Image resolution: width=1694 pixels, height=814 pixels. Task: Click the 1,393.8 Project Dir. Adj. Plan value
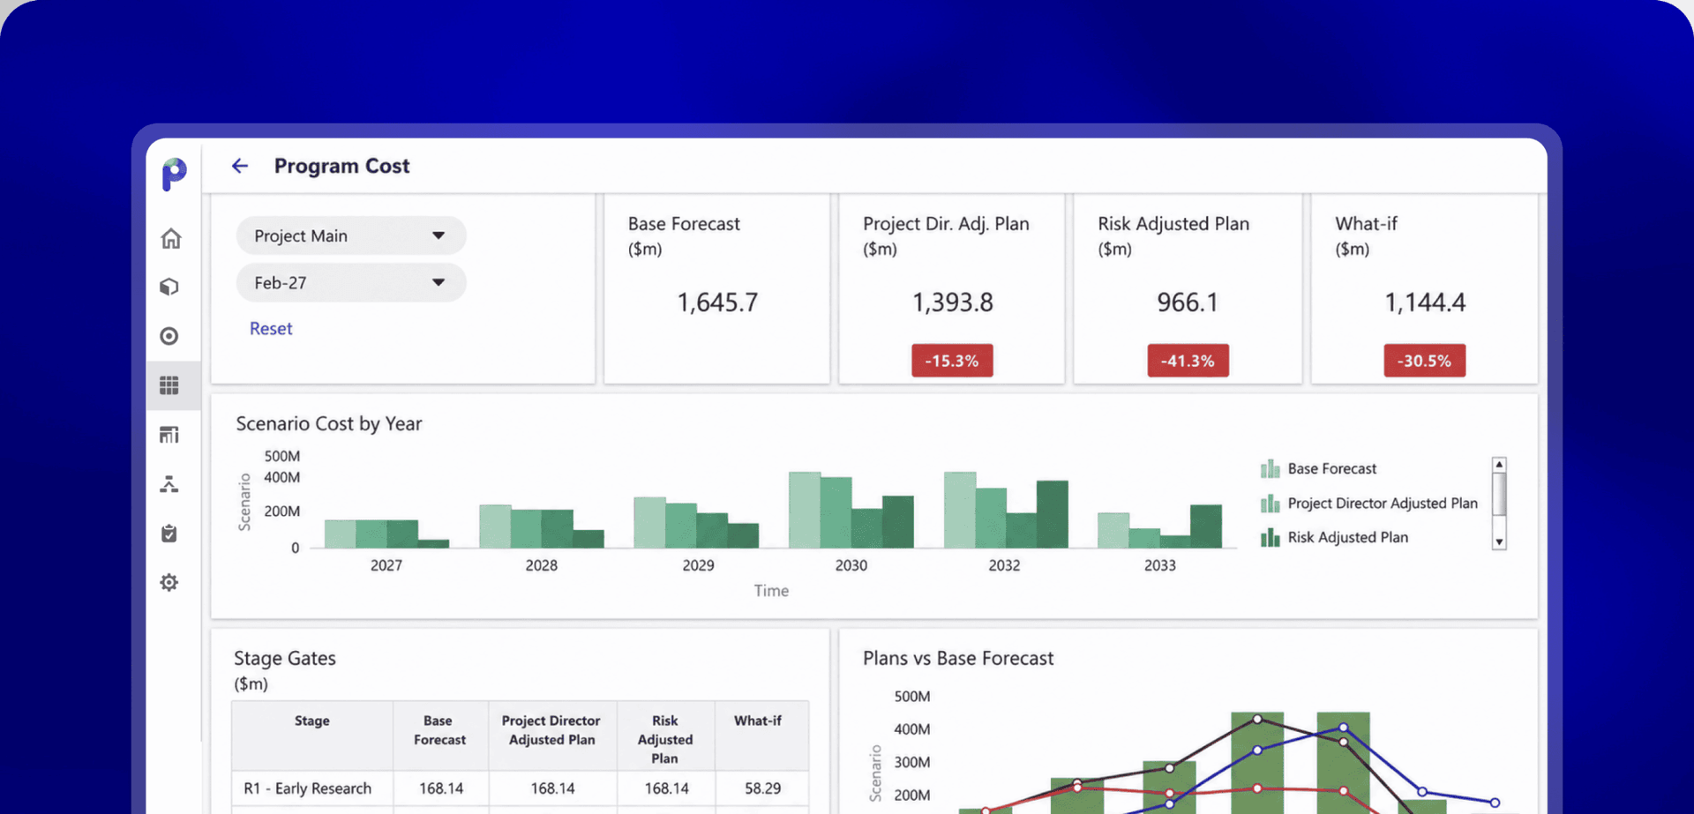tap(952, 302)
